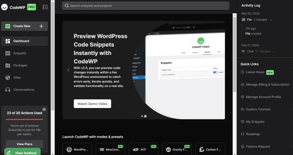
Task: Click the '12s ago' activity timestamp
Action: (x=250, y=28)
